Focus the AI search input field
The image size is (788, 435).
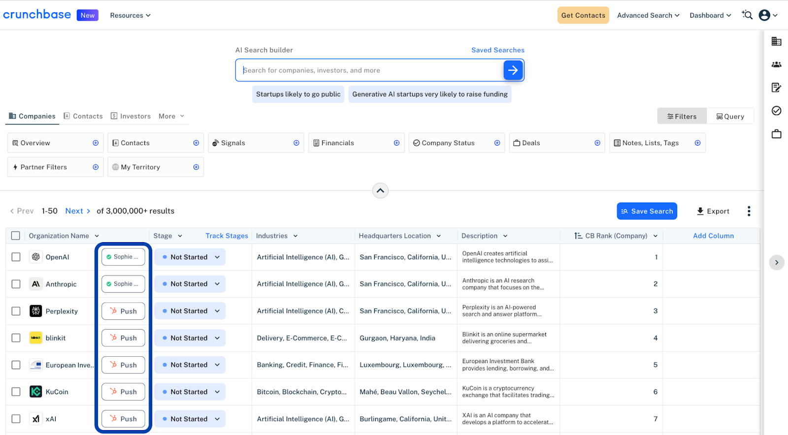coord(369,70)
